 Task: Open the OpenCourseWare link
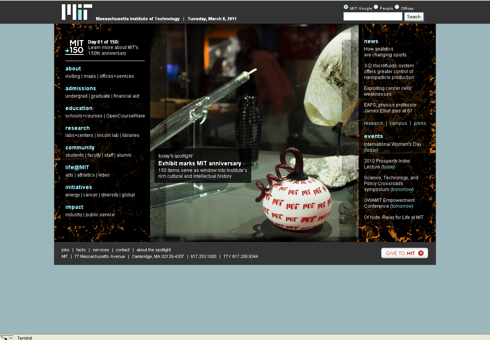(126, 116)
